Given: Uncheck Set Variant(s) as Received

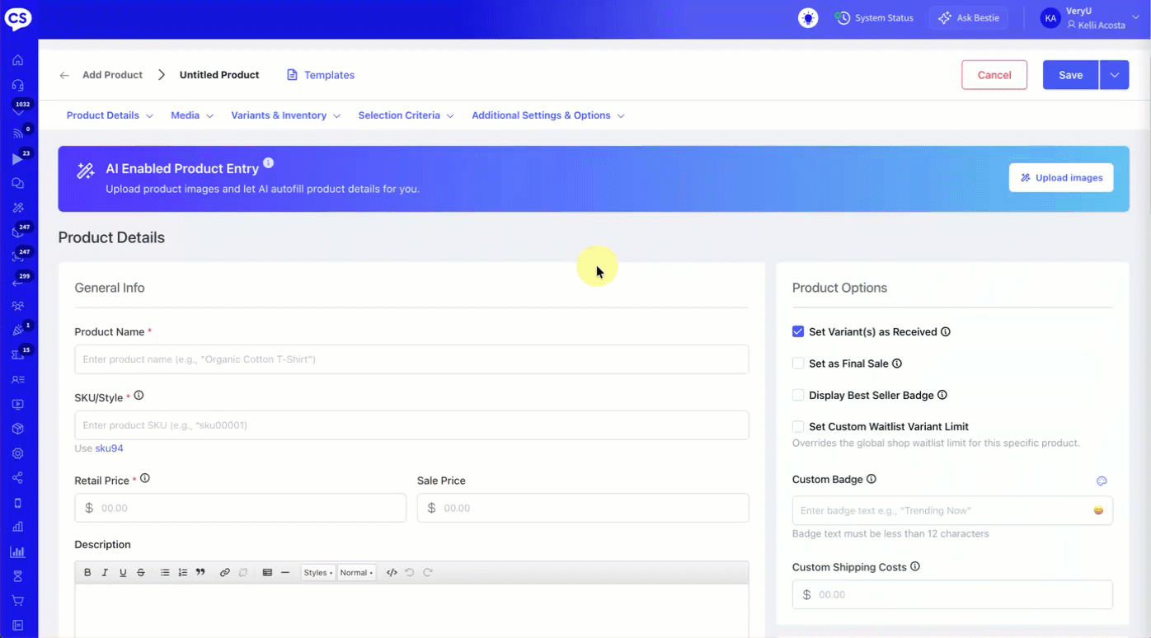Looking at the screenshot, I should (798, 331).
